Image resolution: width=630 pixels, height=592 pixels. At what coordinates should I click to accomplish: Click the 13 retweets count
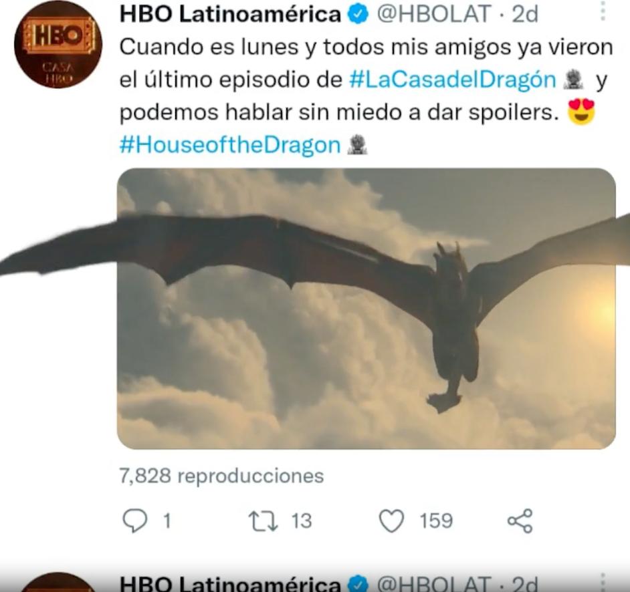[x=302, y=521]
